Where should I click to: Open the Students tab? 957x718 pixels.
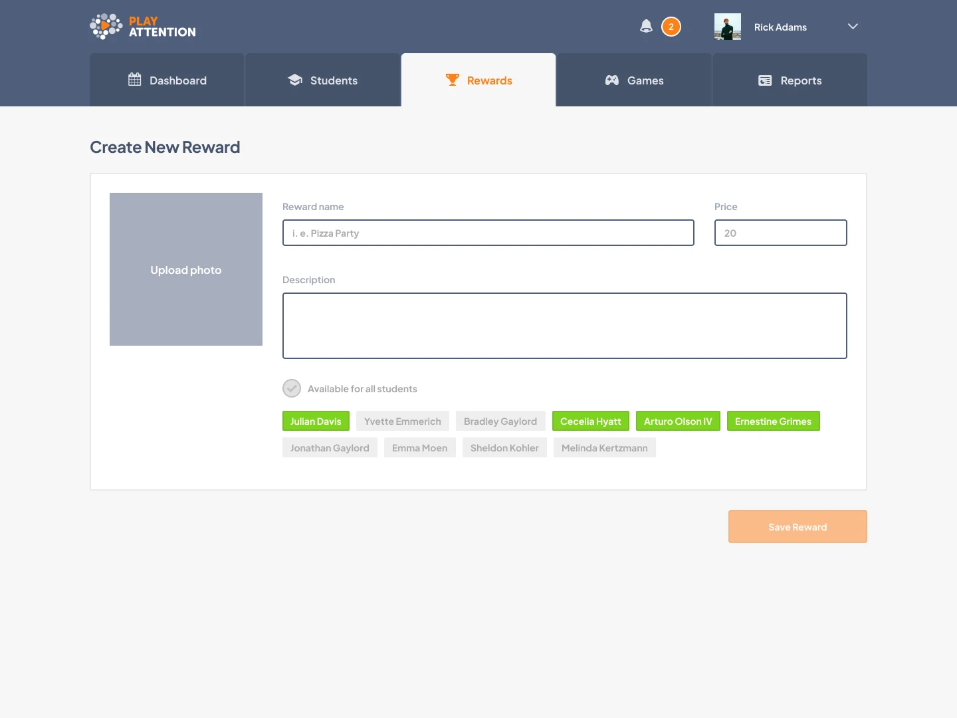click(322, 80)
